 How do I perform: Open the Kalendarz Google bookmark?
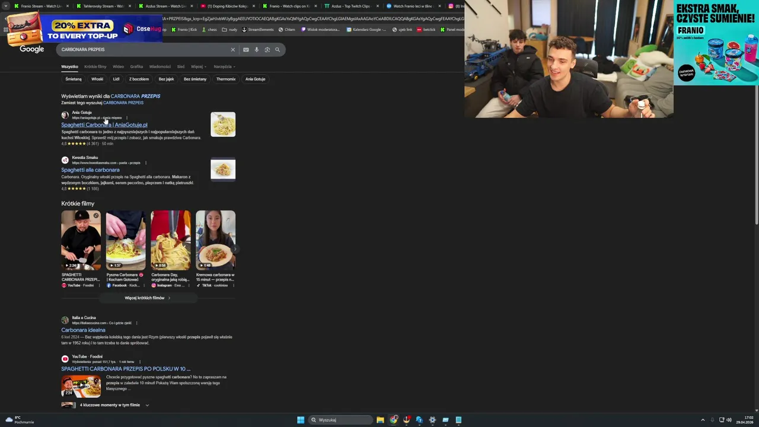(366, 30)
